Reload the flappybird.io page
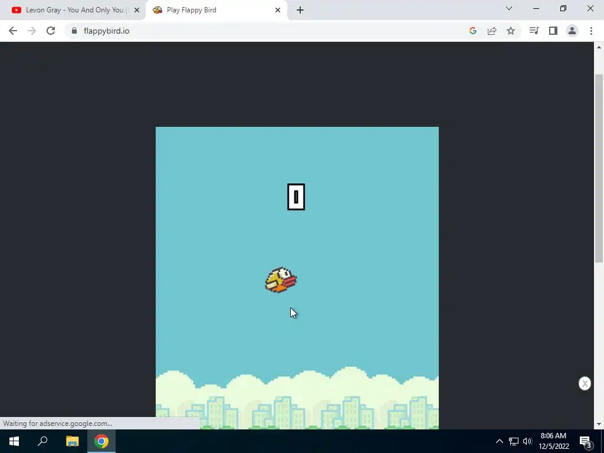Image resolution: width=604 pixels, height=453 pixels. tap(51, 31)
